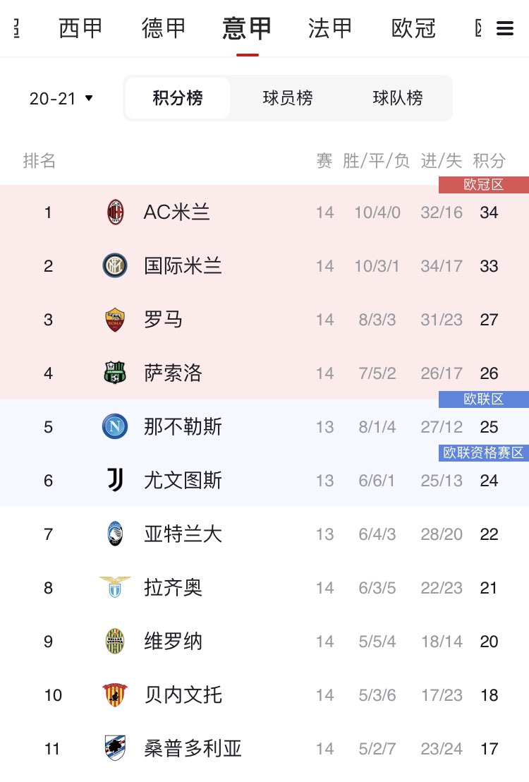The image size is (529, 782).
Task: Switch to the 球员榜 segment
Action: 288,98
